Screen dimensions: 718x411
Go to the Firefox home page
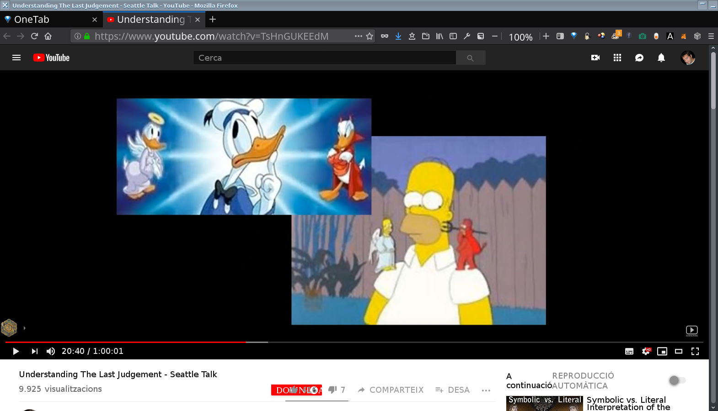click(48, 36)
